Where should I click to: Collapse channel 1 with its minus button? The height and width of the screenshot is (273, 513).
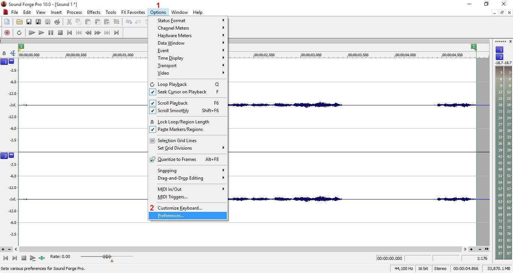(11, 61)
